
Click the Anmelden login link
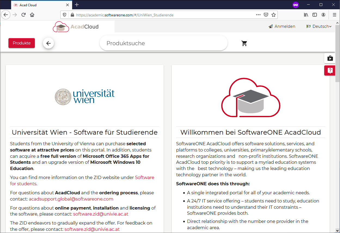(282, 26)
